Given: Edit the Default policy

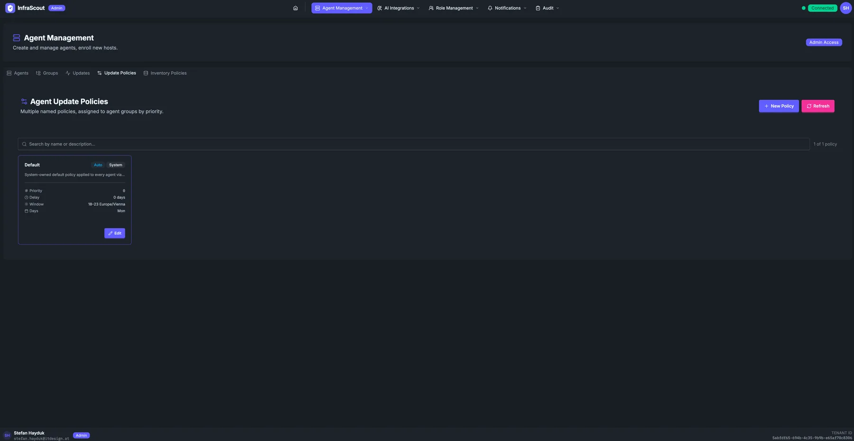Looking at the screenshot, I should [x=115, y=233].
